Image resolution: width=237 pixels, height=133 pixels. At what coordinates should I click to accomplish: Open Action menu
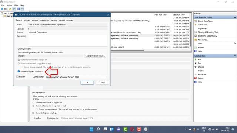coord(9,6)
